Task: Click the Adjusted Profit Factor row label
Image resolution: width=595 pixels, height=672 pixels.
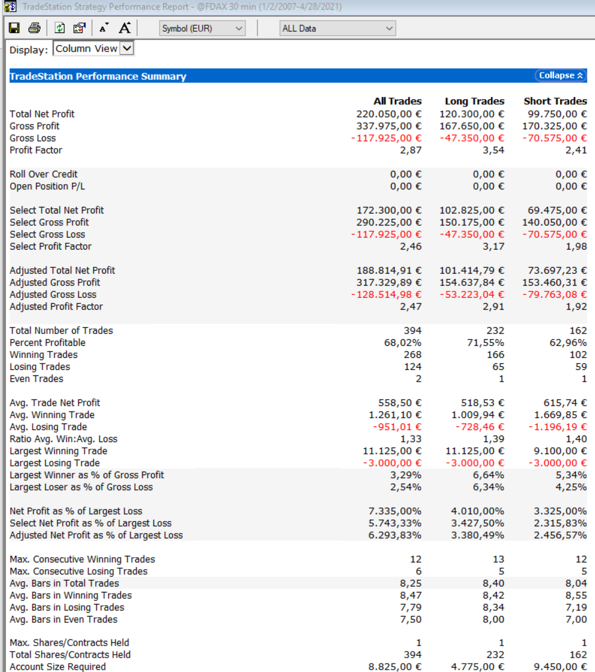Action: [x=56, y=306]
